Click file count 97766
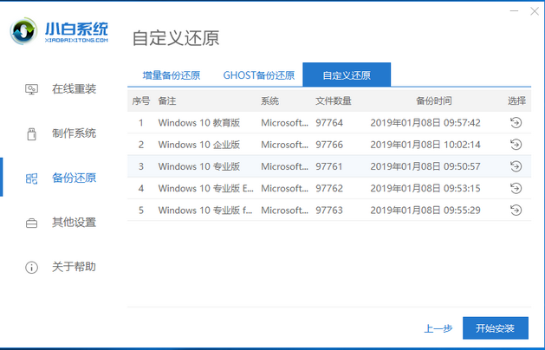Viewport: 545px width, 350px height. tap(329, 145)
